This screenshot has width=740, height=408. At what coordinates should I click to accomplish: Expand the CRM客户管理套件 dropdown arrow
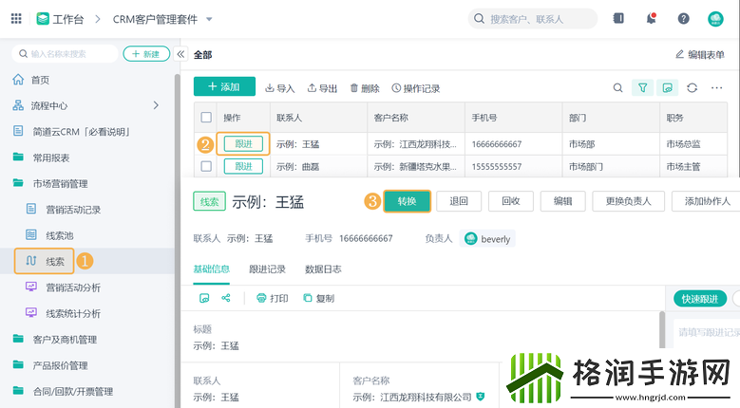tap(209, 19)
